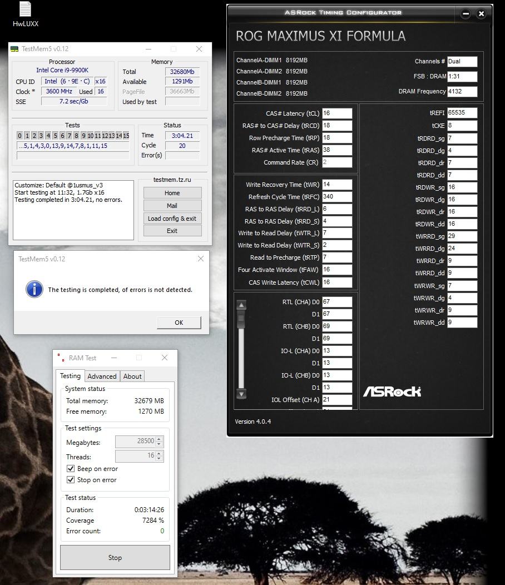Click the RAM Test title bar icon
This screenshot has height=585, width=505.
pos(61,358)
